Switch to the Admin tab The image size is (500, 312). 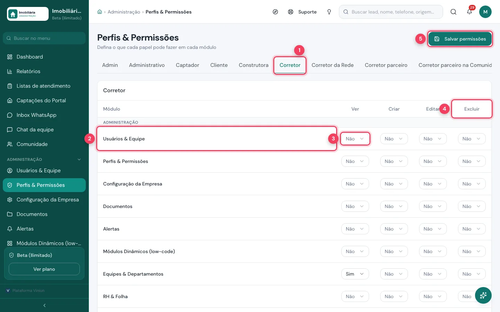110,65
